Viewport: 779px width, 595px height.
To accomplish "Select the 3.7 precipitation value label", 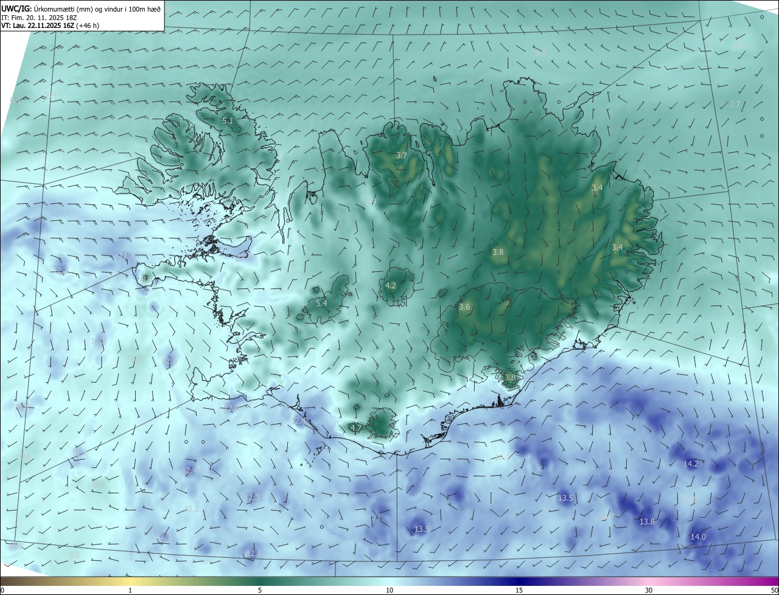I will 401,155.
